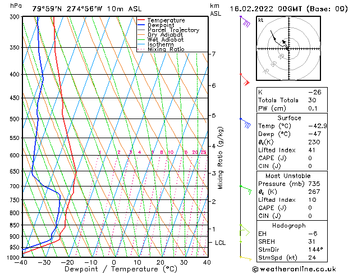Screen dimensions: 353x273
Task: Click the surface Lifted Index value 41
Action: [312, 150]
